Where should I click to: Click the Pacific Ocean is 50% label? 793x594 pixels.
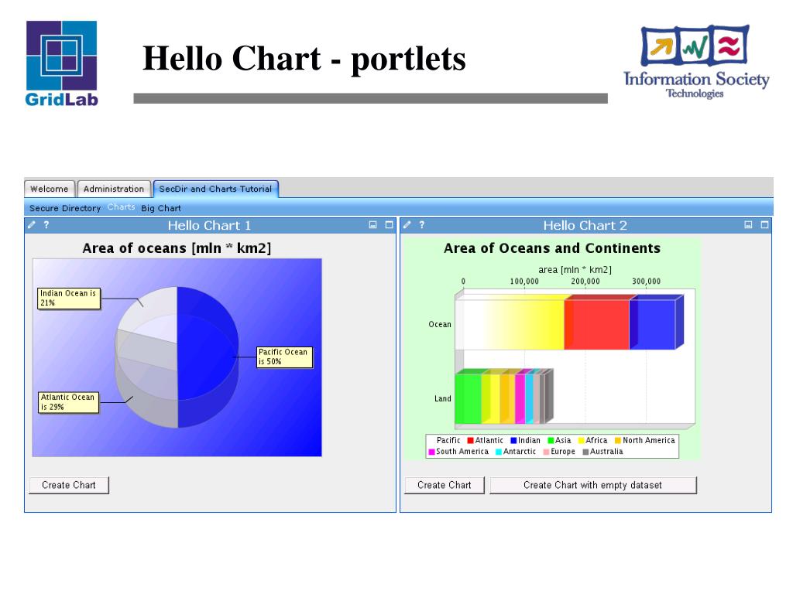pos(284,357)
